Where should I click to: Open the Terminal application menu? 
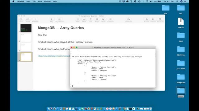tap(20, 1)
